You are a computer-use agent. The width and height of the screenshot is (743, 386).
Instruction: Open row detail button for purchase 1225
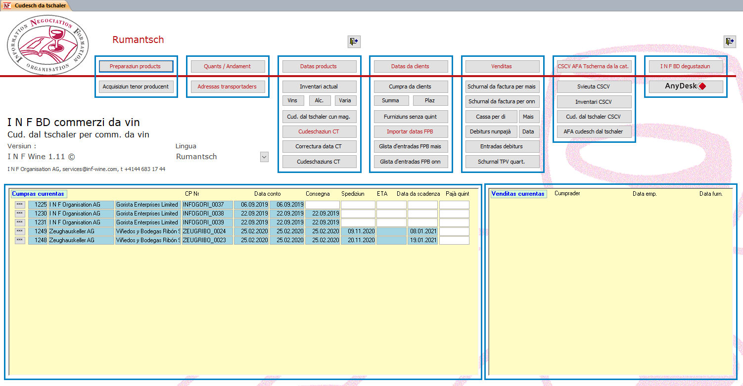pyautogui.click(x=20, y=205)
